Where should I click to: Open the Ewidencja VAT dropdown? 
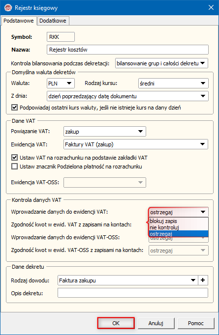coord(136,144)
